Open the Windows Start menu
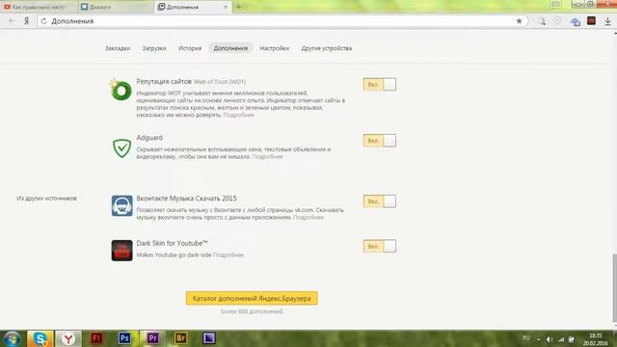617x347 pixels. [12, 338]
